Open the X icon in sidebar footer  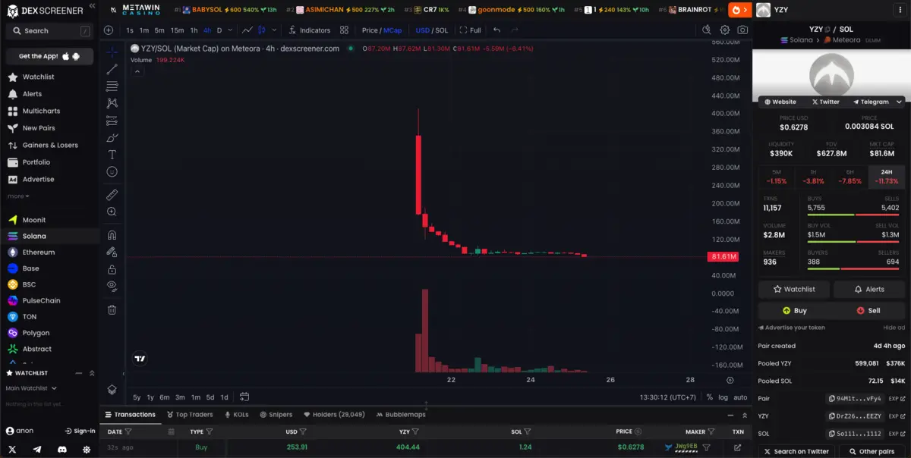tap(12, 450)
